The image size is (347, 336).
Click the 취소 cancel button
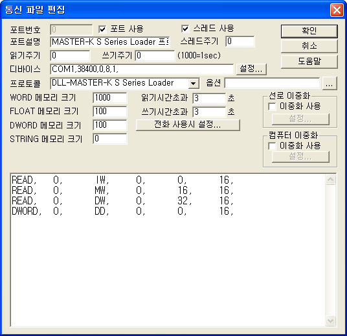[x=309, y=46]
